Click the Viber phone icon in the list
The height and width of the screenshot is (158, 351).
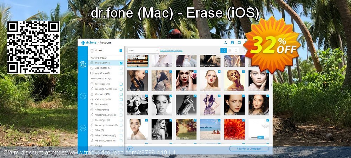(x=92, y=130)
